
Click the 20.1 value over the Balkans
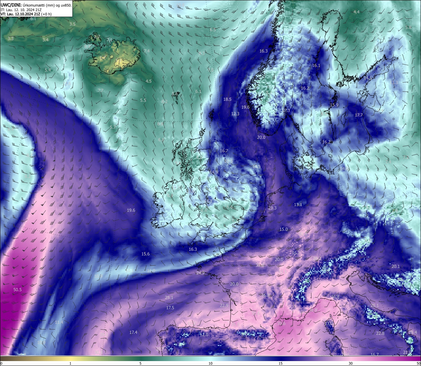point(396,266)
